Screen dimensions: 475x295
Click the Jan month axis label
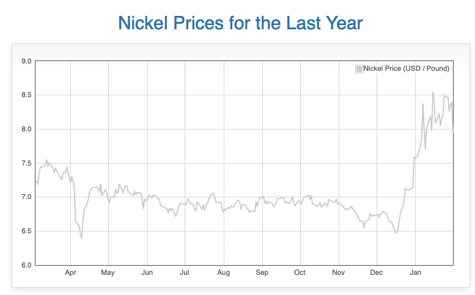(415, 272)
